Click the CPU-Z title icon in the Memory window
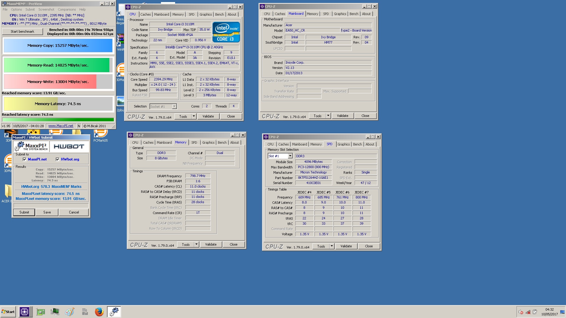The image size is (566, 318). (131, 135)
